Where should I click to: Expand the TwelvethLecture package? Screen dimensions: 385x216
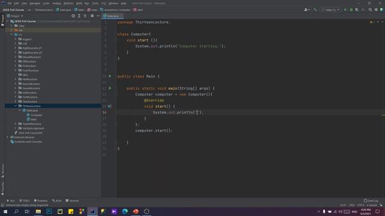coord(16,124)
